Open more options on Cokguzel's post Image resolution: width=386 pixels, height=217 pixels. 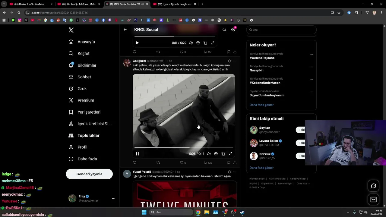tap(235, 61)
